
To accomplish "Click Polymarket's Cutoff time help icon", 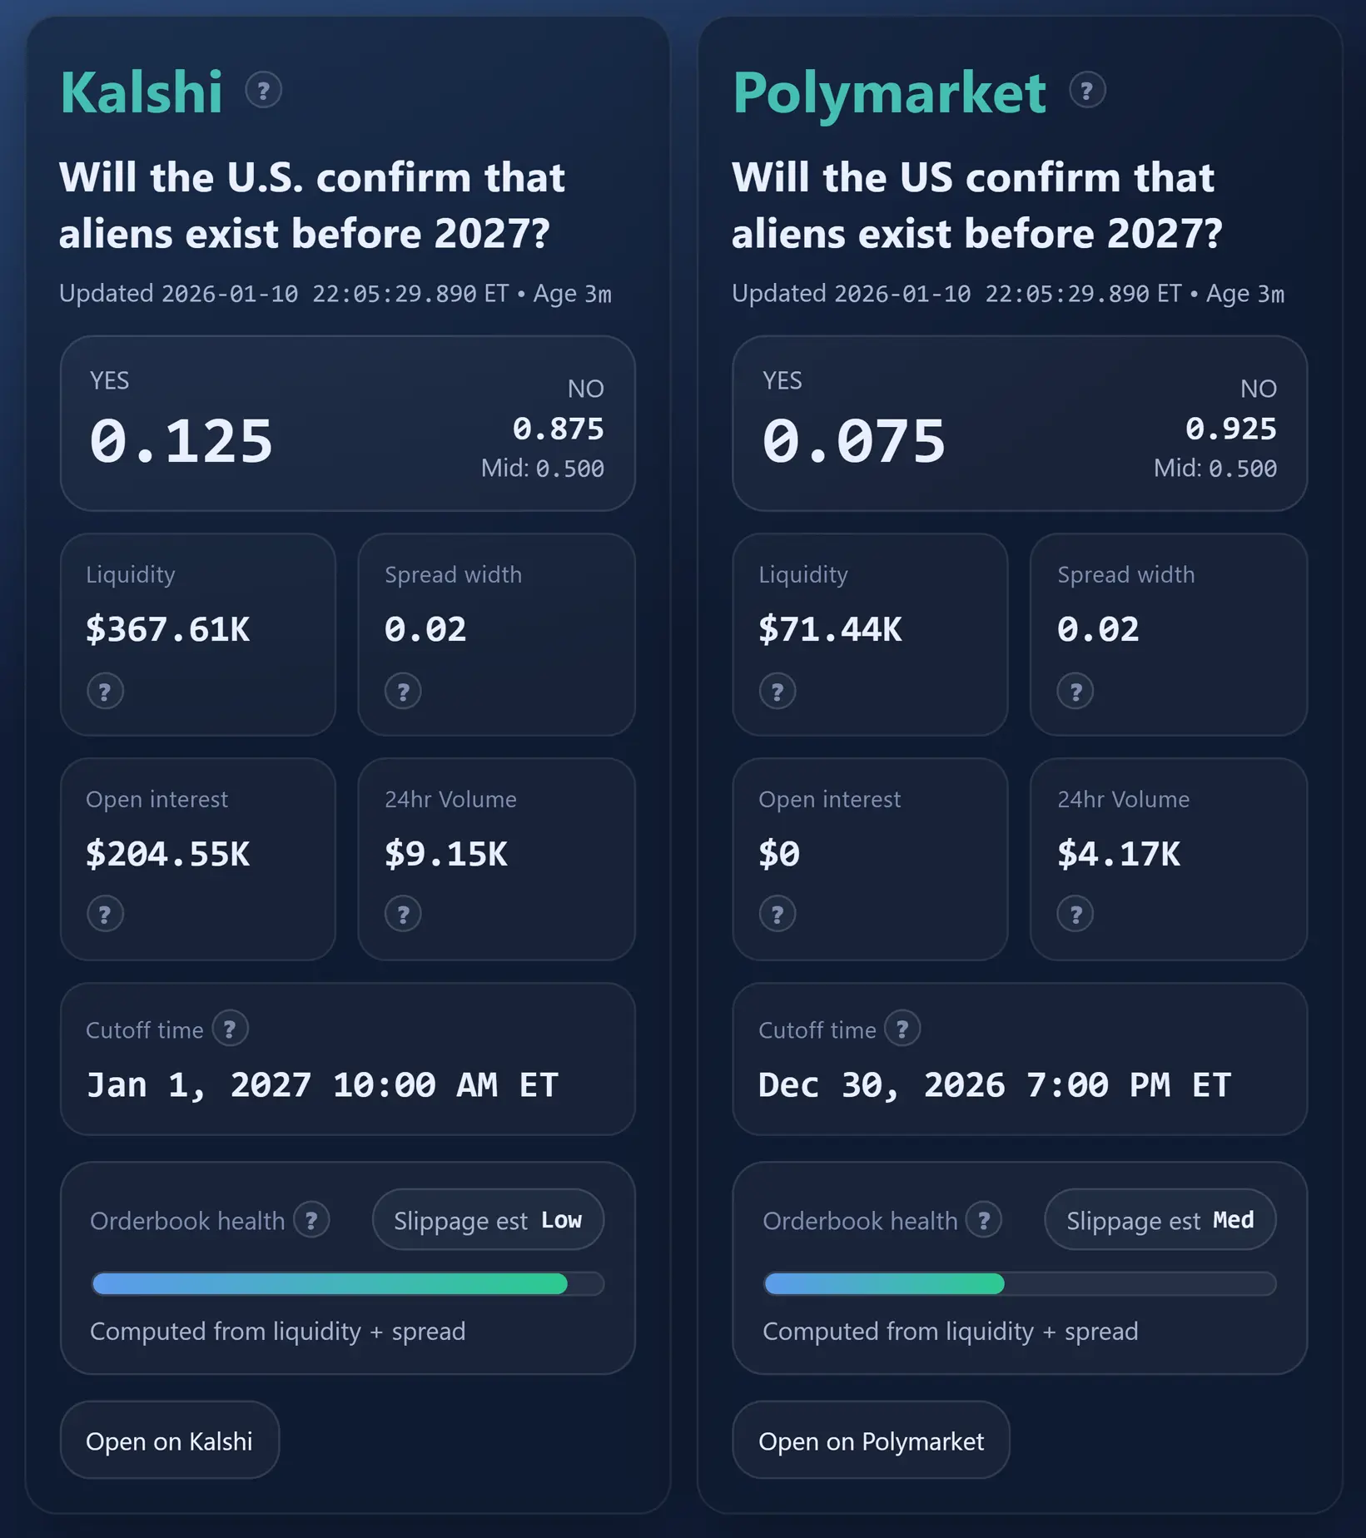I will 904,1029.
